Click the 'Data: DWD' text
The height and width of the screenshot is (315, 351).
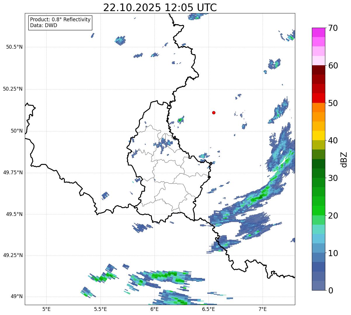[x=44, y=25]
